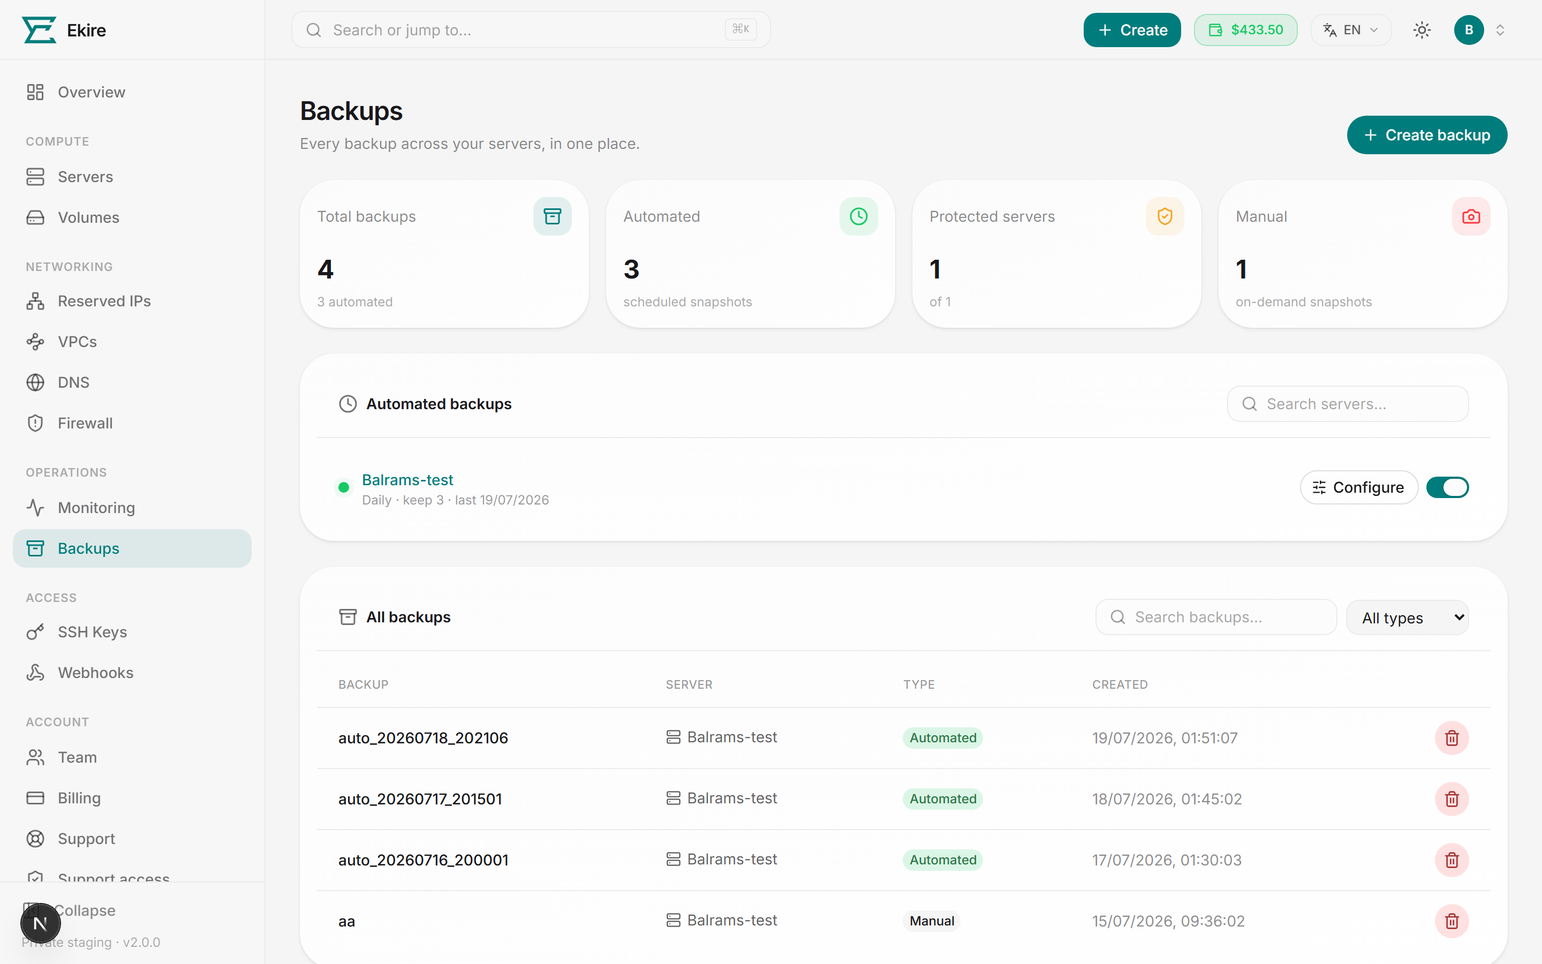
Task: Click the Ekire logo icon
Action: point(40,30)
